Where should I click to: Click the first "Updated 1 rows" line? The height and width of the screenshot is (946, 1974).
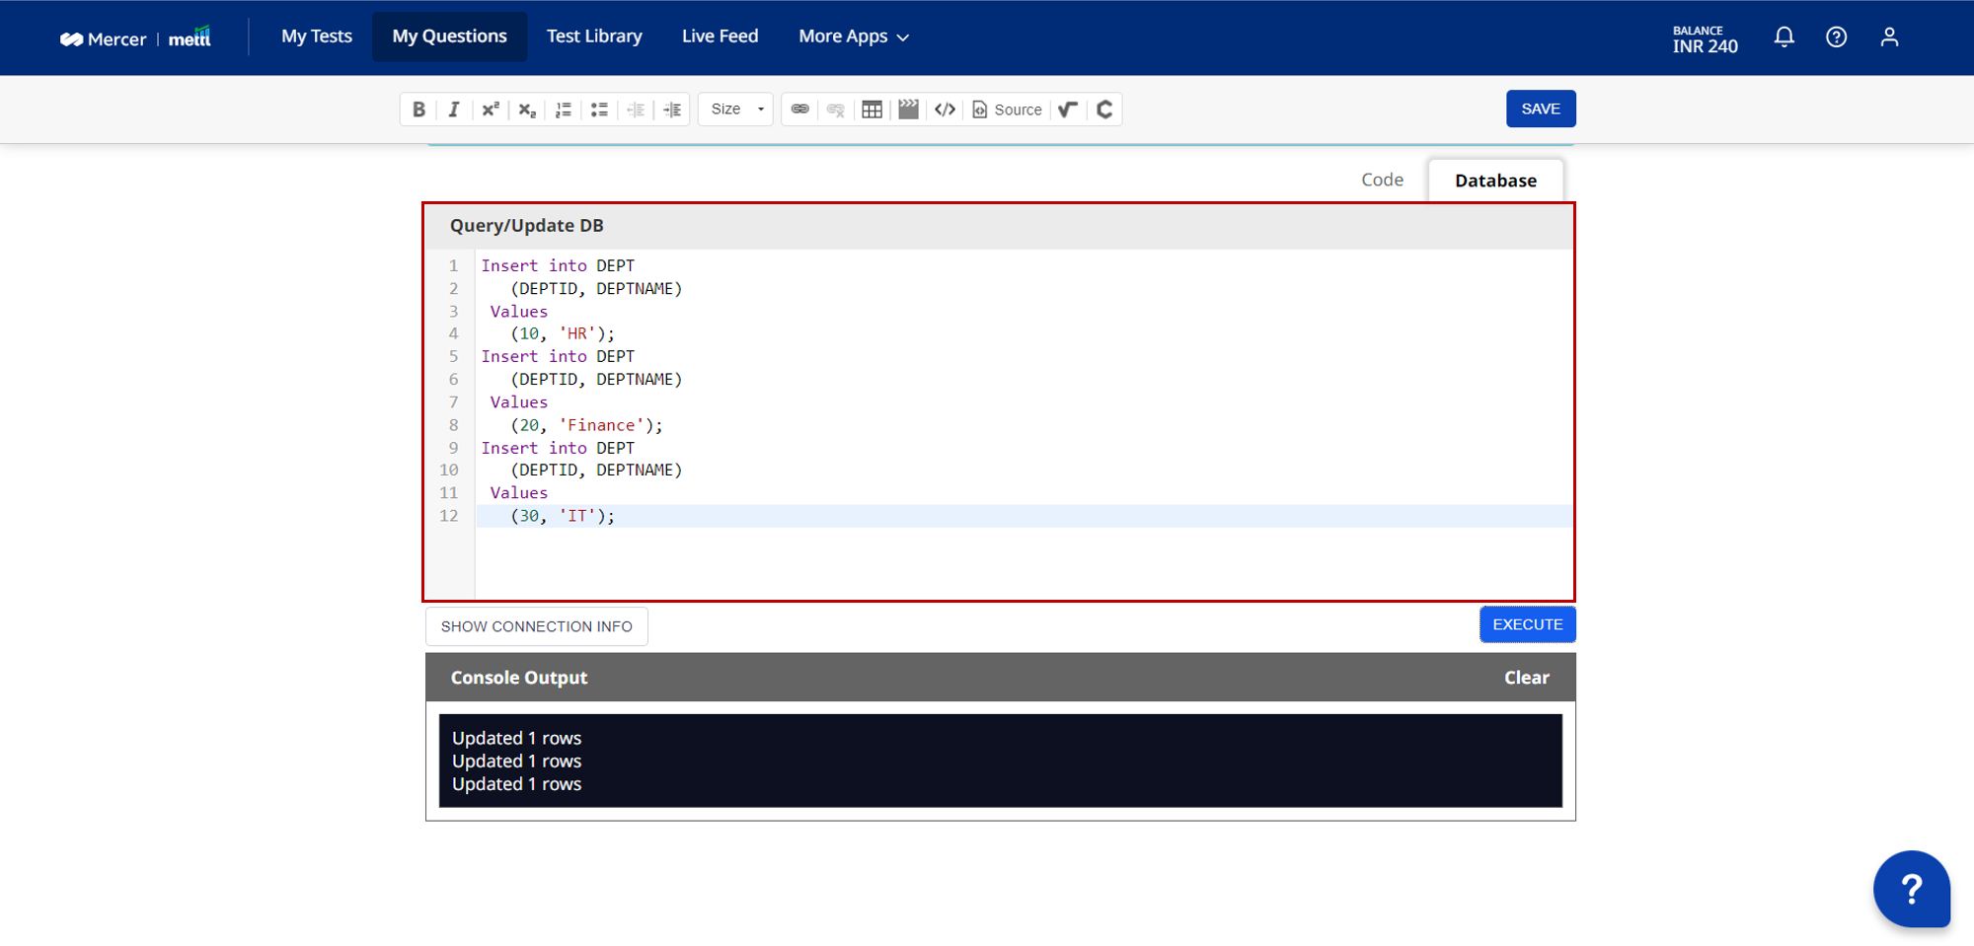[x=517, y=738]
